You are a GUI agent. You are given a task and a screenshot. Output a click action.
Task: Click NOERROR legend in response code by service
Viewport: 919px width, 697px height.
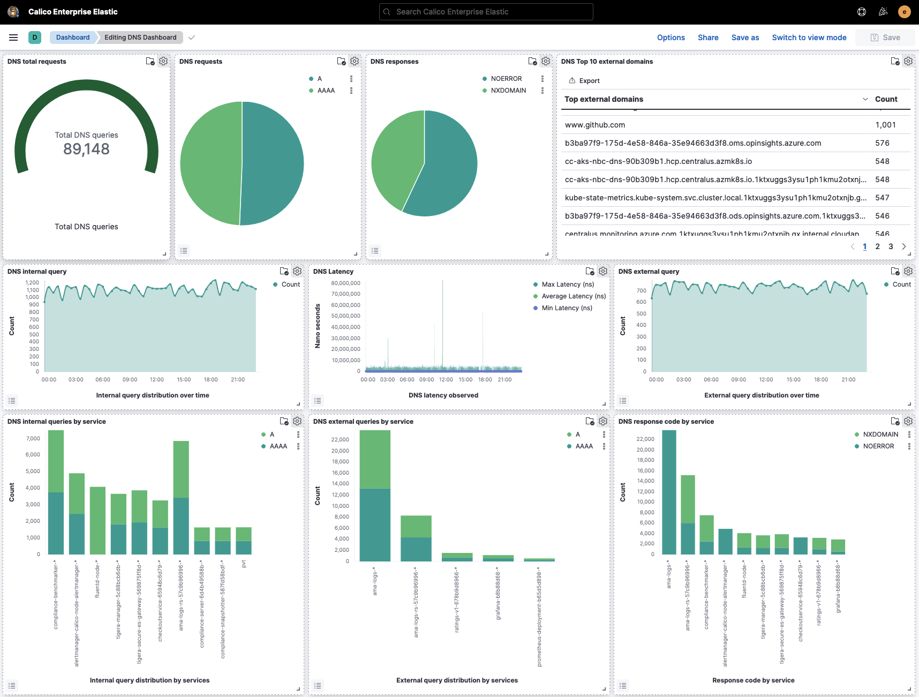tap(875, 446)
